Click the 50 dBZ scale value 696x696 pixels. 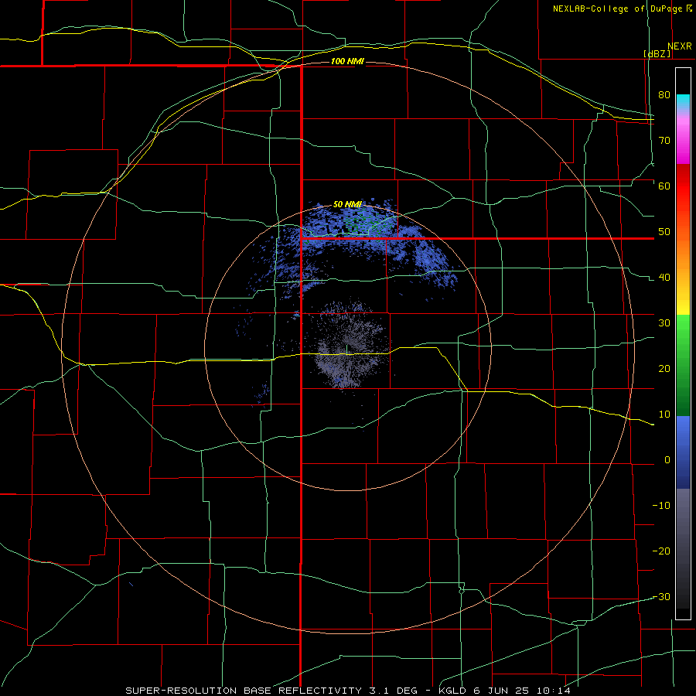664,232
